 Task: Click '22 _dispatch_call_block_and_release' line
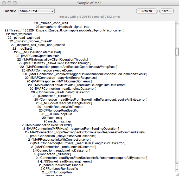(x=38, y=45)
